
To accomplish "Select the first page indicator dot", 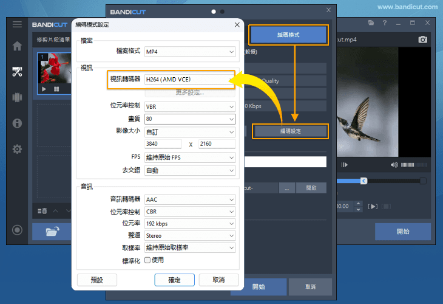I will (214, 12).
